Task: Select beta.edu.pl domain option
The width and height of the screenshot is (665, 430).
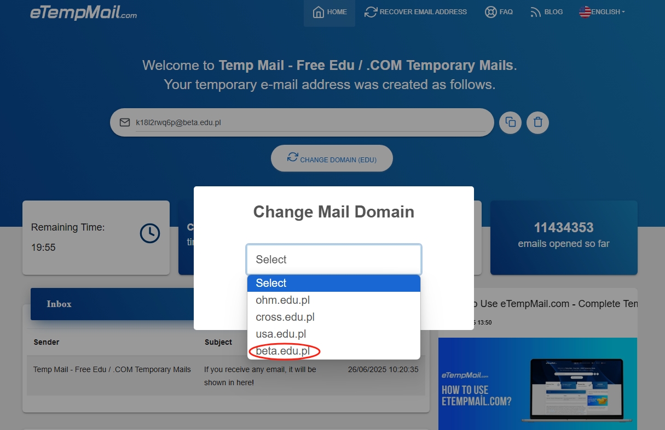Action: [283, 351]
